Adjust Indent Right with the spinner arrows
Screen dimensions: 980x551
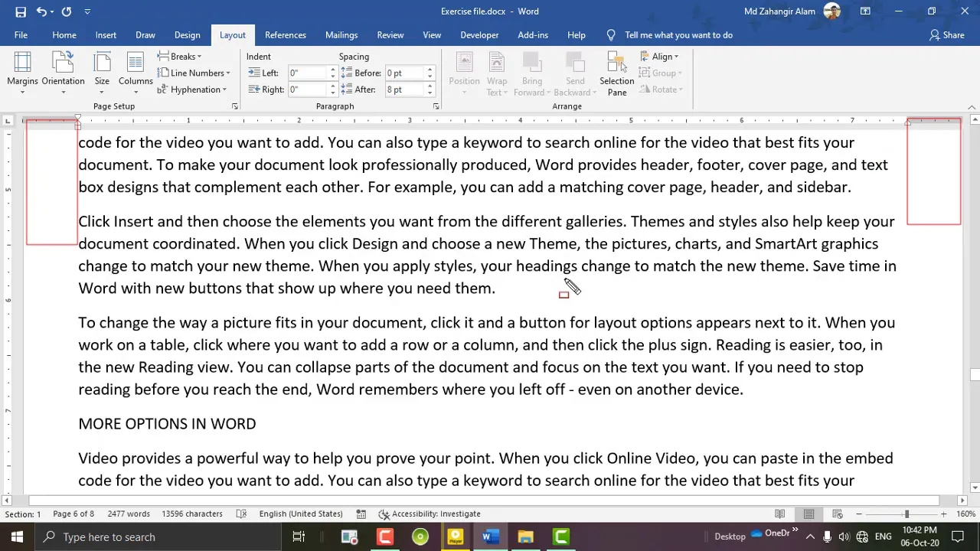tap(333, 90)
